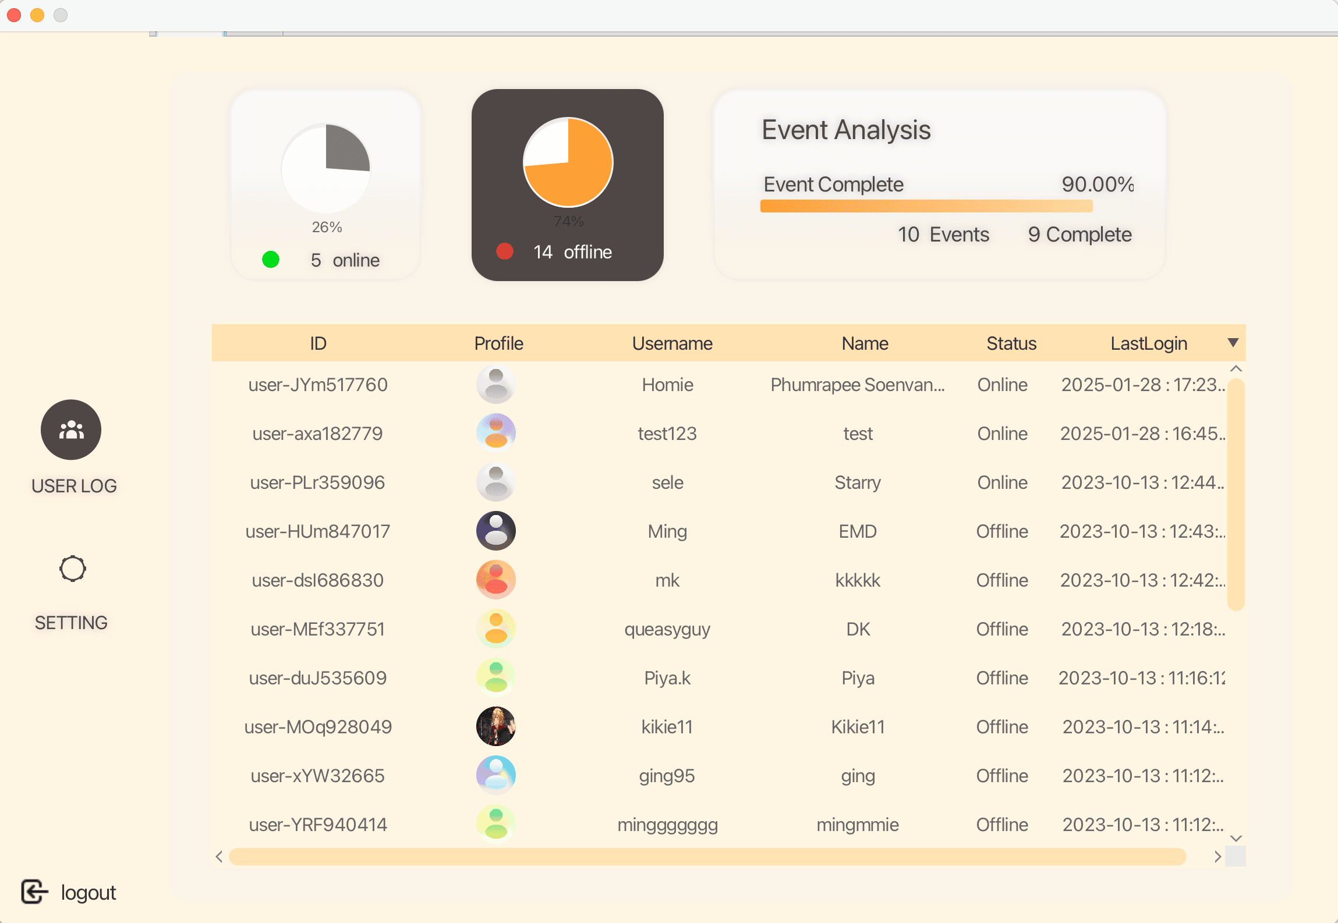Click the username queasyguy
1338x923 pixels.
click(x=667, y=630)
